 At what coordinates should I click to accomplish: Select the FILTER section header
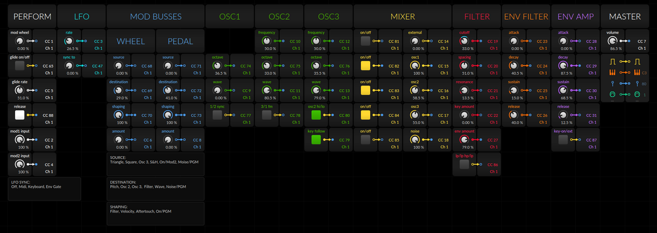click(477, 16)
